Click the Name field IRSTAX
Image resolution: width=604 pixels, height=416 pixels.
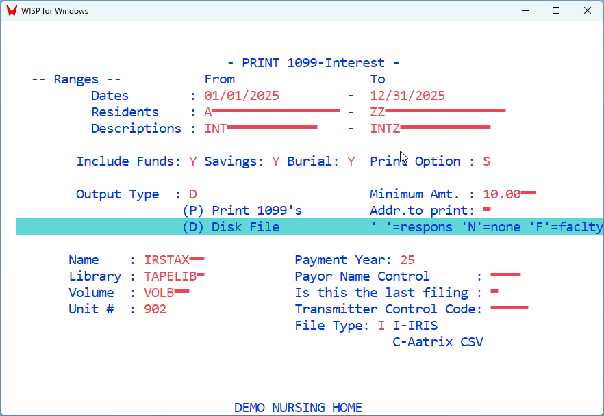point(174,260)
